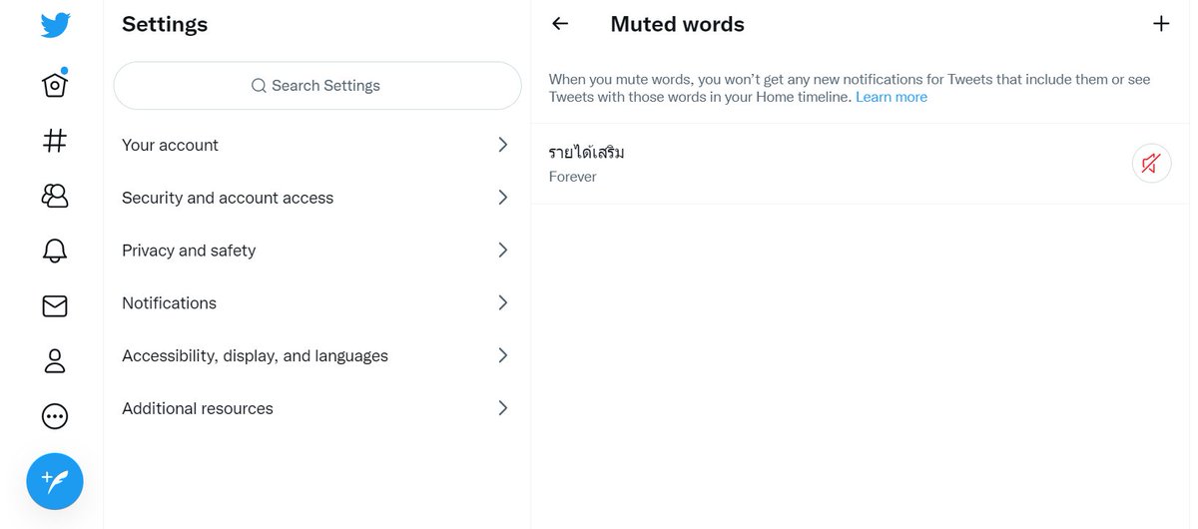The height and width of the screenshot is (529, 1198).
Task: Open Additional resources
Action: 316,408
